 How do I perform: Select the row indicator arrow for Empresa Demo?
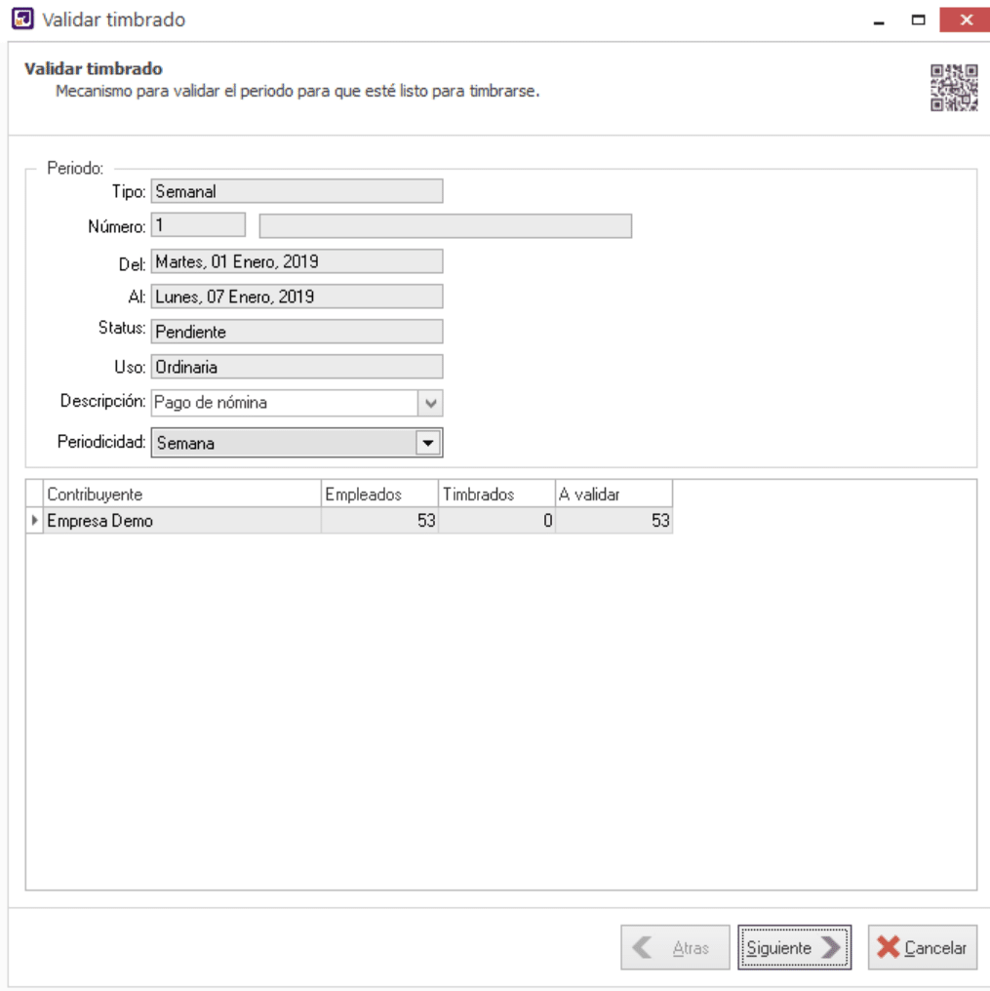pyautogui.click(x=35, y=521)
